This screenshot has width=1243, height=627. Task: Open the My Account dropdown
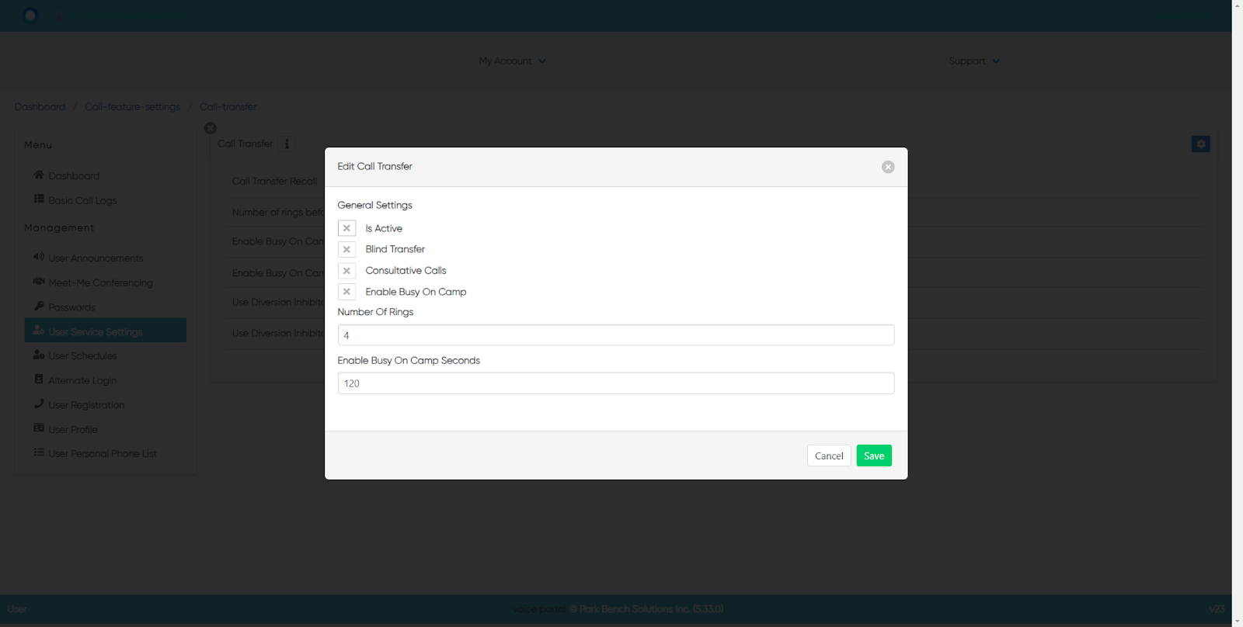click(512, 61)
